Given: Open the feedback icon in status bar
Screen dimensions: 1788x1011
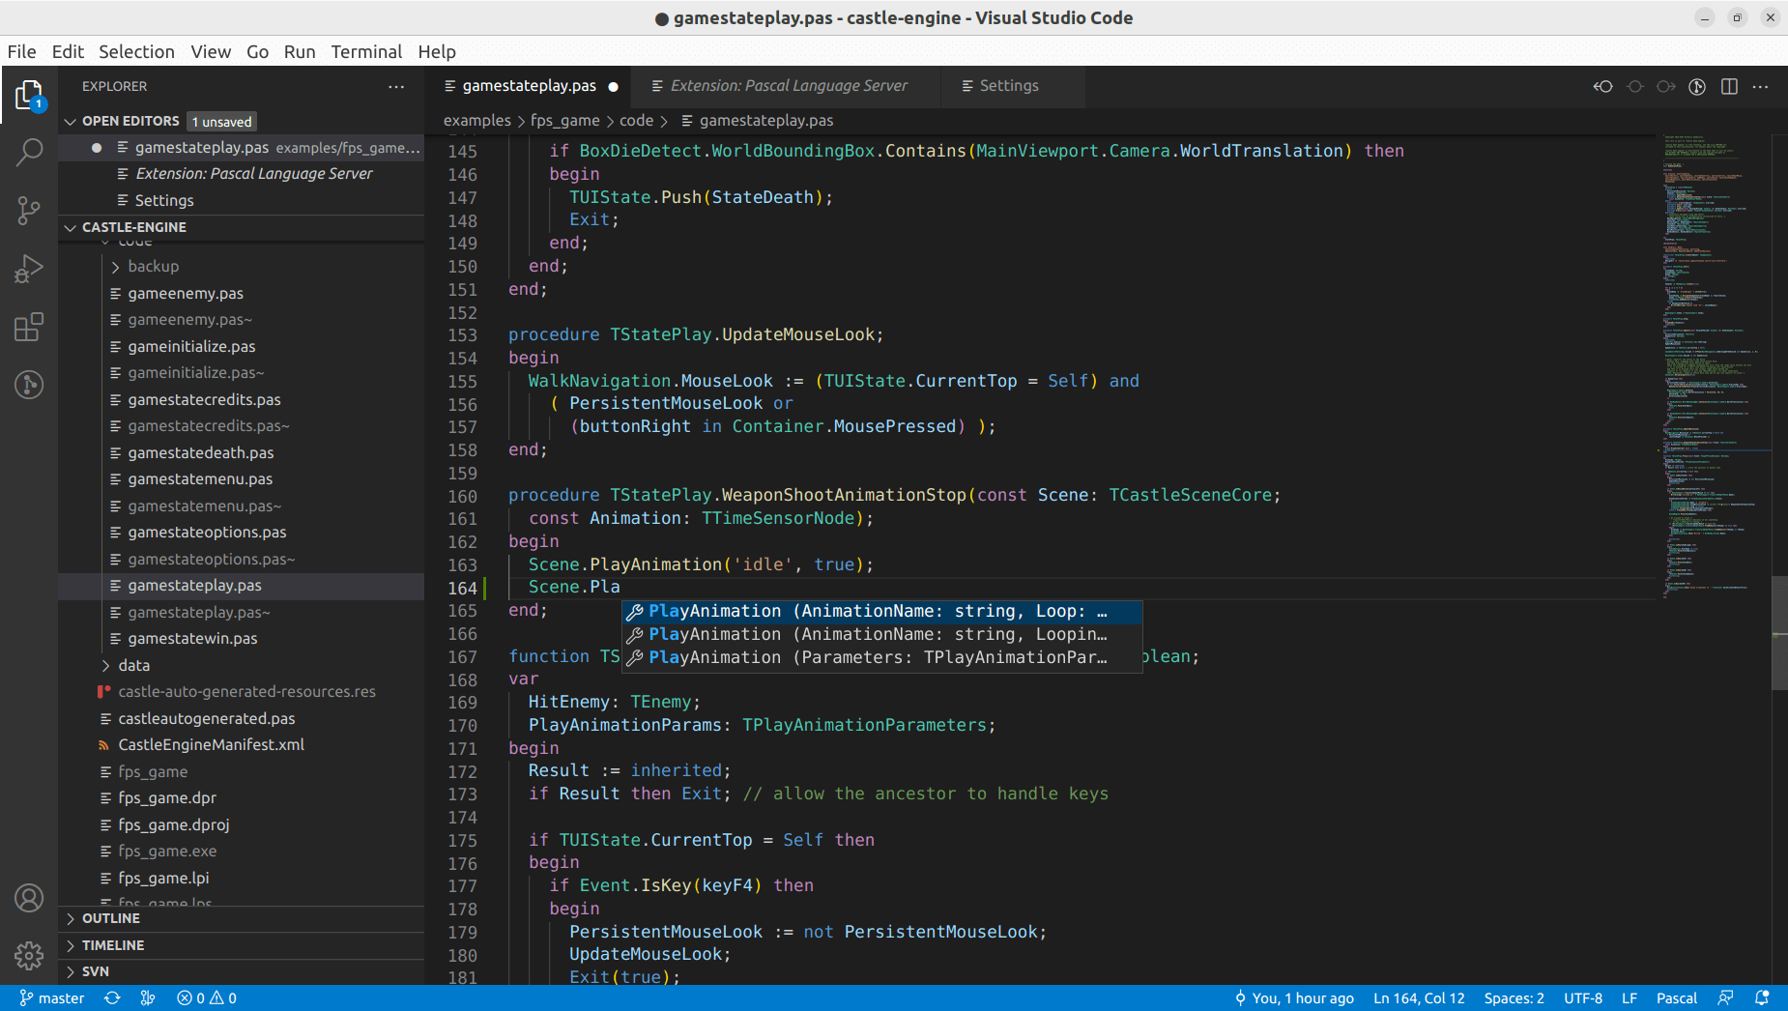Looking at the screenshot, I should (1726, 998).
